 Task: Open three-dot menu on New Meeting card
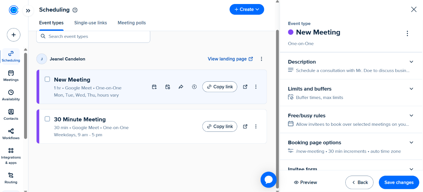point(256,87)
